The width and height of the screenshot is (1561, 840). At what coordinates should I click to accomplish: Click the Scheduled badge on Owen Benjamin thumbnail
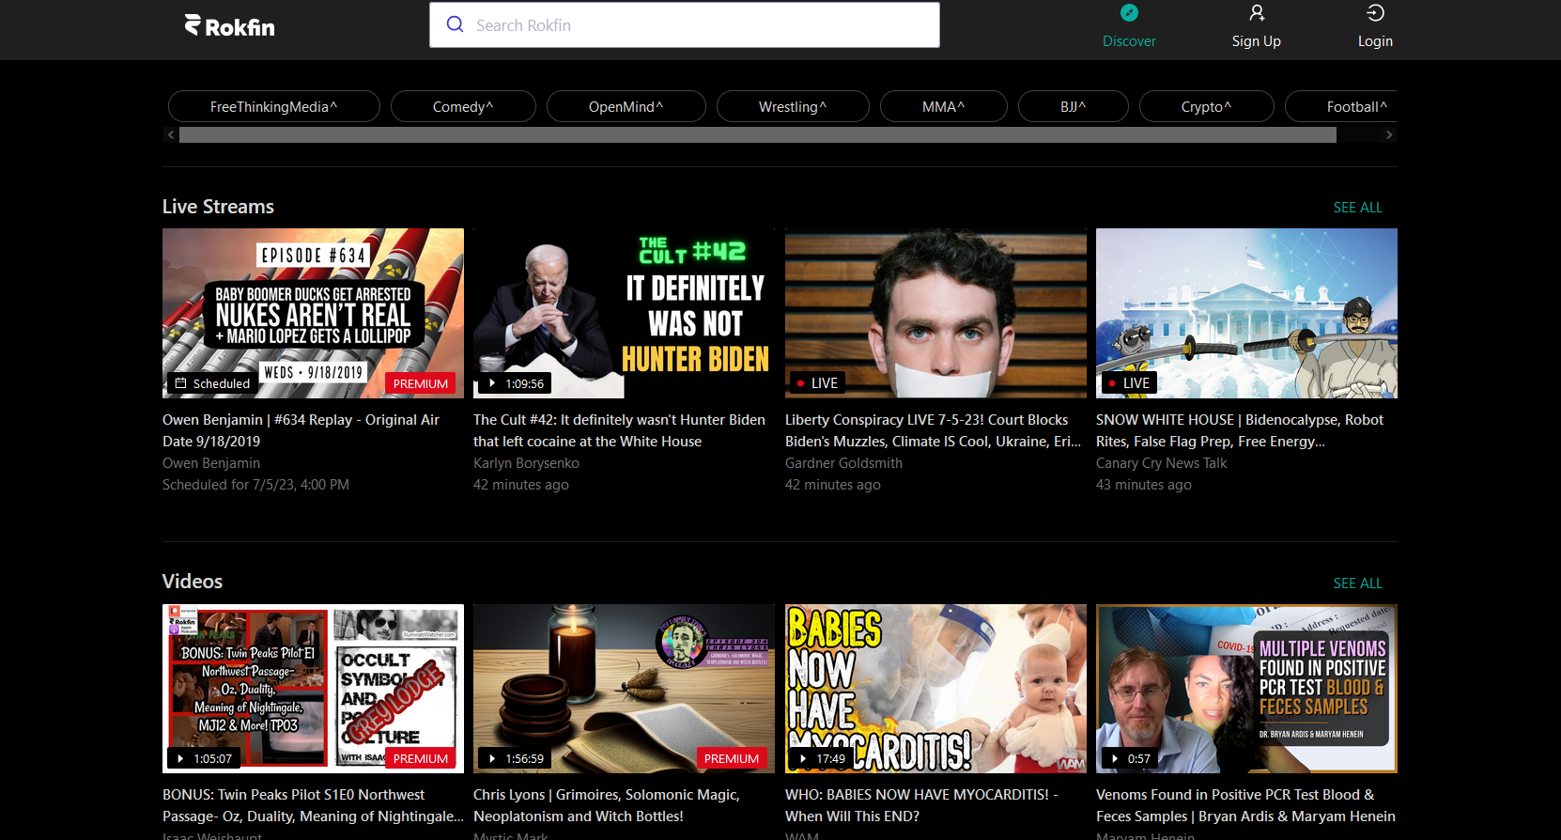[x=212, y=383]
